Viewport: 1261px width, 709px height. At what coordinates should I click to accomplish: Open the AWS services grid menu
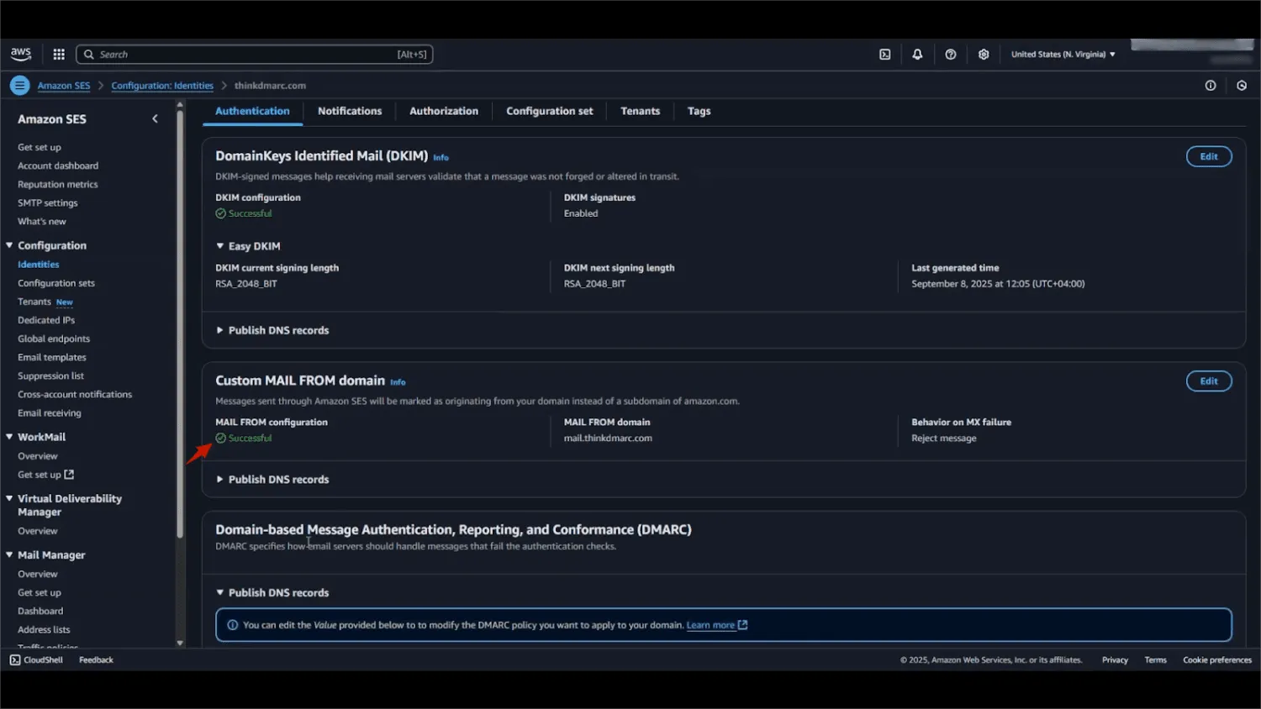59,55
